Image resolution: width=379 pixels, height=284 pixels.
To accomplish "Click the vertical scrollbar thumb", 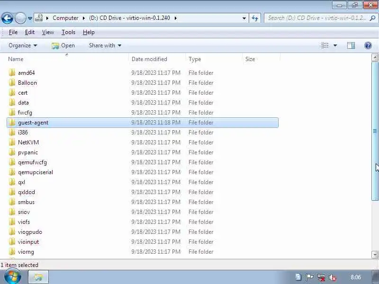I will pos(375,131).
